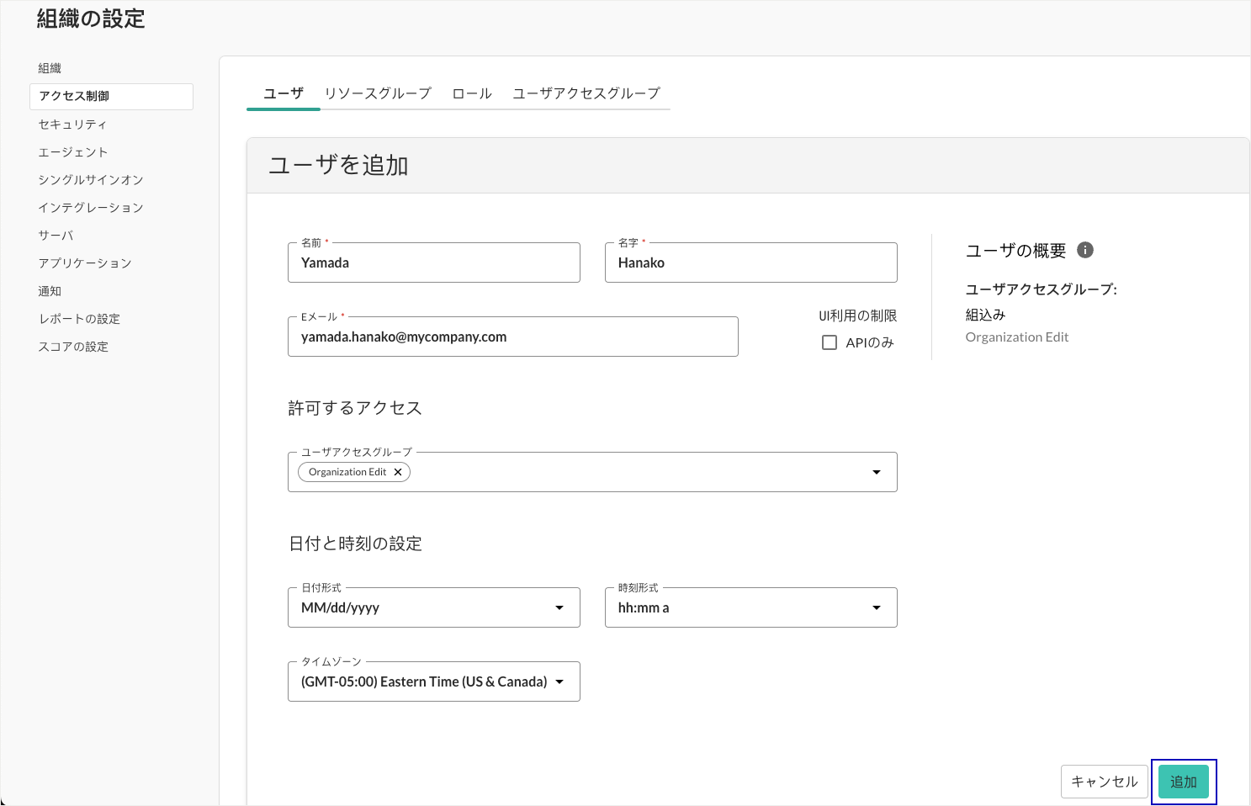Switch to the リソースグループ tab

pos(378,93)
